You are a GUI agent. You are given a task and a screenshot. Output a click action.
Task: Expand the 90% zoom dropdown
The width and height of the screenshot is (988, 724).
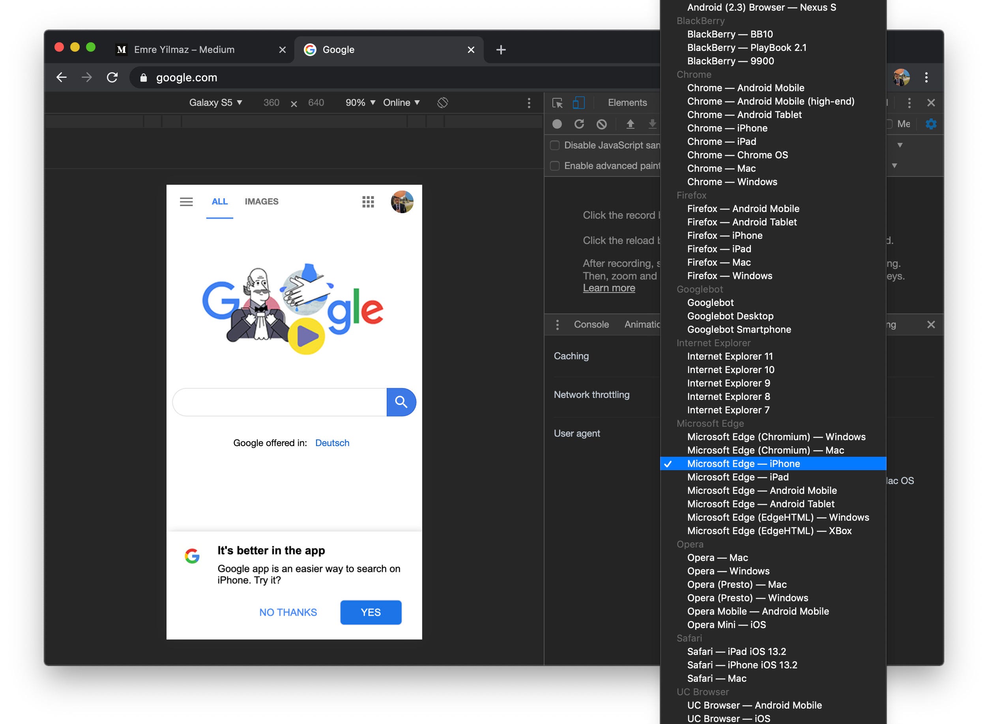(x=360, y=103)
